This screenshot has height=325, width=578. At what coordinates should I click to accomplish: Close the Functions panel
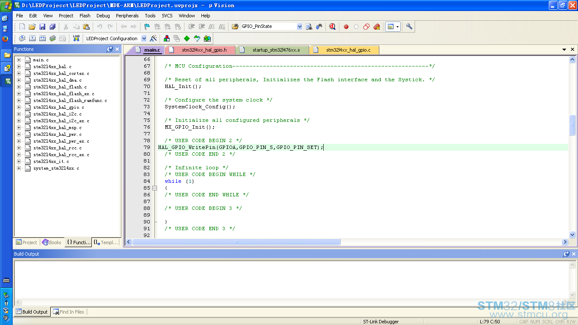tap(117, 50)
